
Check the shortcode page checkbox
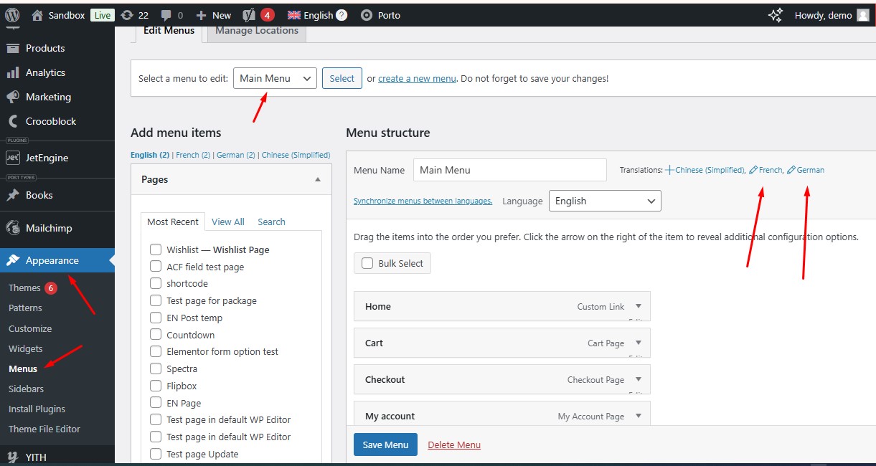(x=156, y=283)
